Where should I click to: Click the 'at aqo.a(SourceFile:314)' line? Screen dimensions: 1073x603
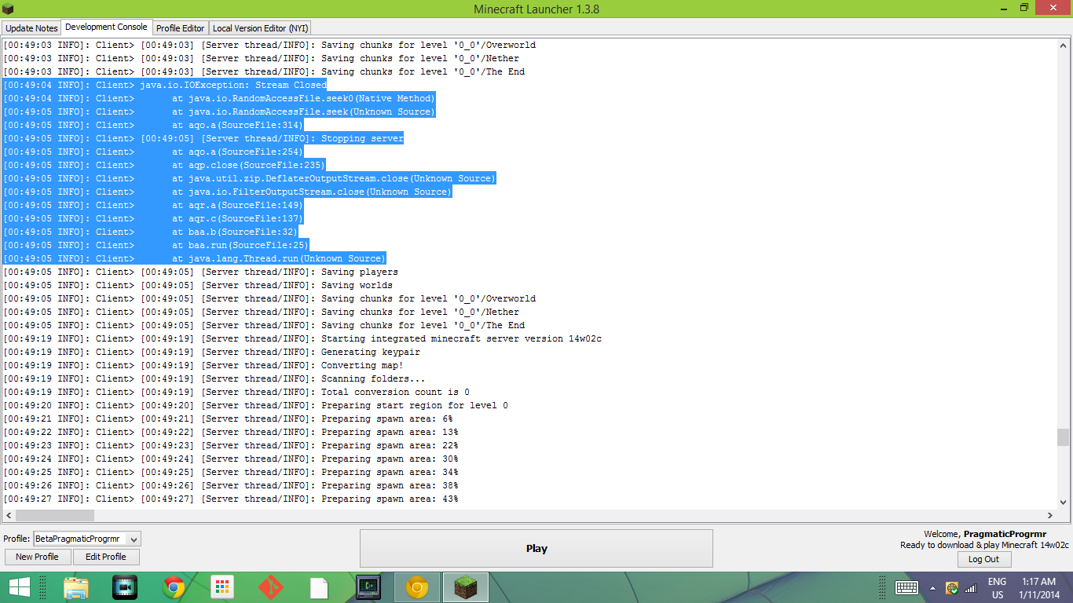coord(153,125)
